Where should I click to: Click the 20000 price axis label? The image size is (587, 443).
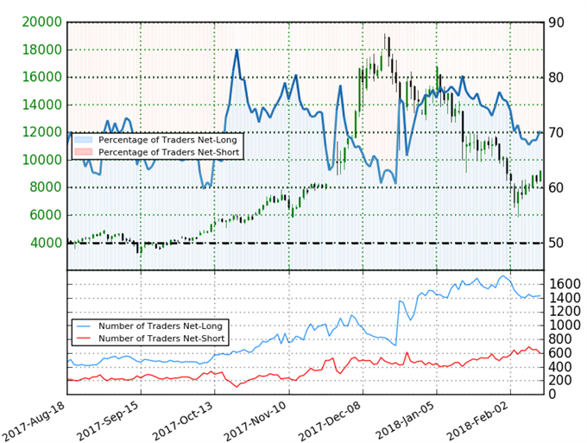click(42, 22)
